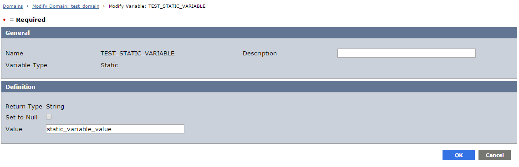Click the Set to Null label
This screenshot has height=167, width=519.
click(x=21, y=117)
